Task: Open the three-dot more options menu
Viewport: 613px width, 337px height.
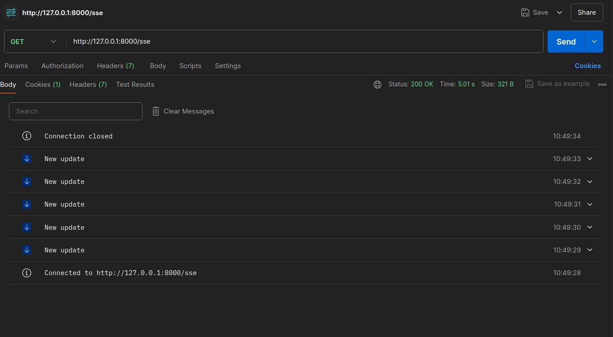Action: coord(602,85)
